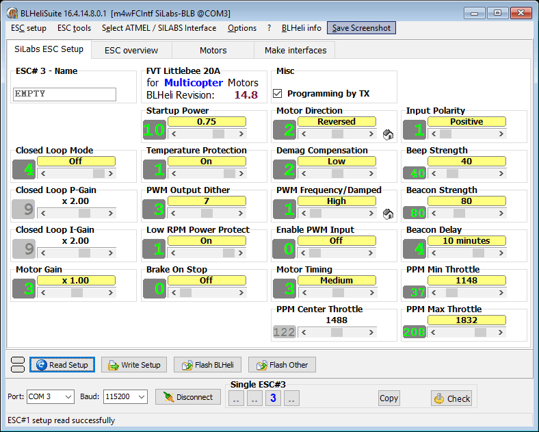Image resolution: width=539 pixels, height=432 pixels.
Task: Toggle the Programming by TX checkbox
Action: coord(278,94)
